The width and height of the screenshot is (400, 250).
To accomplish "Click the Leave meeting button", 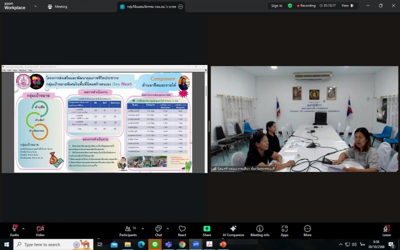I will (x=386, y=230).
